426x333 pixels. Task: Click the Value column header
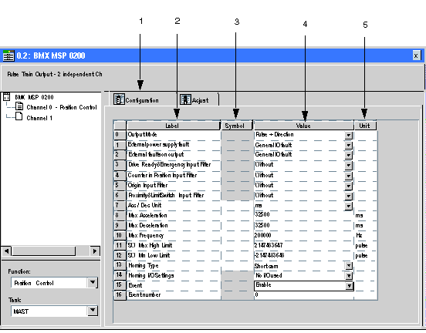(303, 126)
